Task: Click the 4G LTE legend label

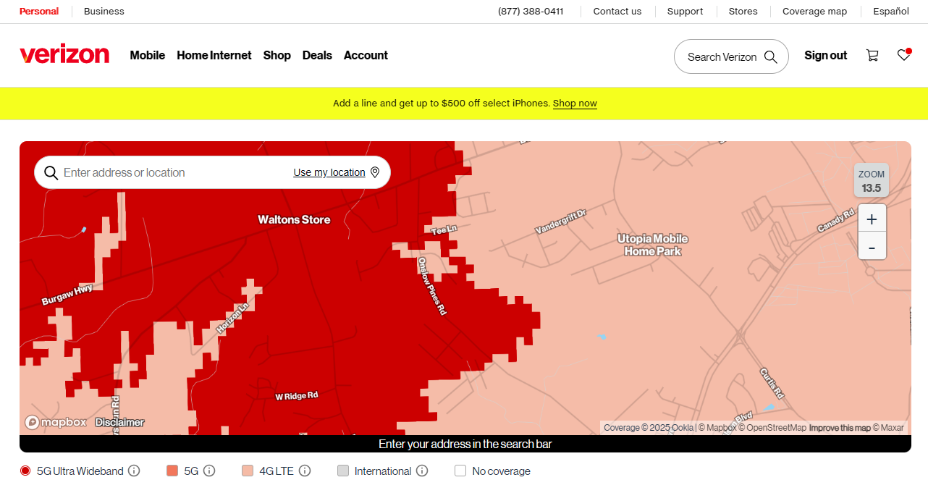Action: pyautogui.click(x=277, y=471)
